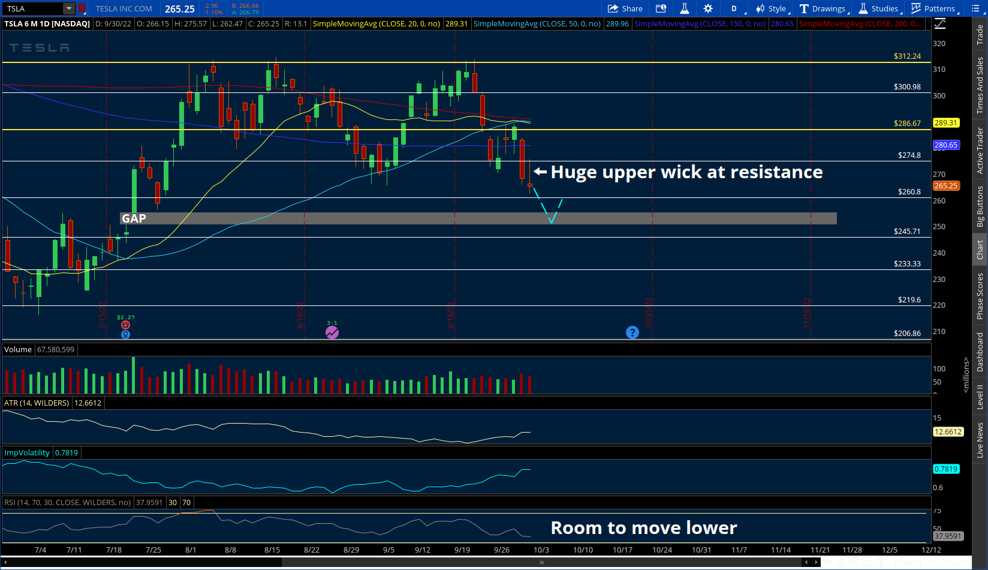Click the SimpleMovingAvg 20 study label
This screenshot has width=988, height=570.
(376, 23)
